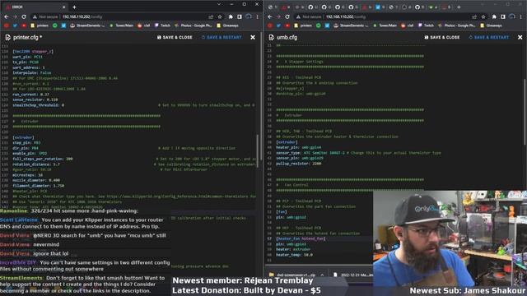
Task: Open the printers bookmark folder in left window
Action: [40, 25]
